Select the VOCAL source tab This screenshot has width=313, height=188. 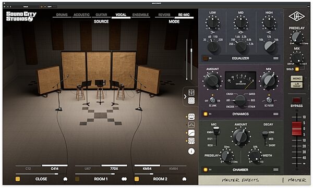click(121, 15)
